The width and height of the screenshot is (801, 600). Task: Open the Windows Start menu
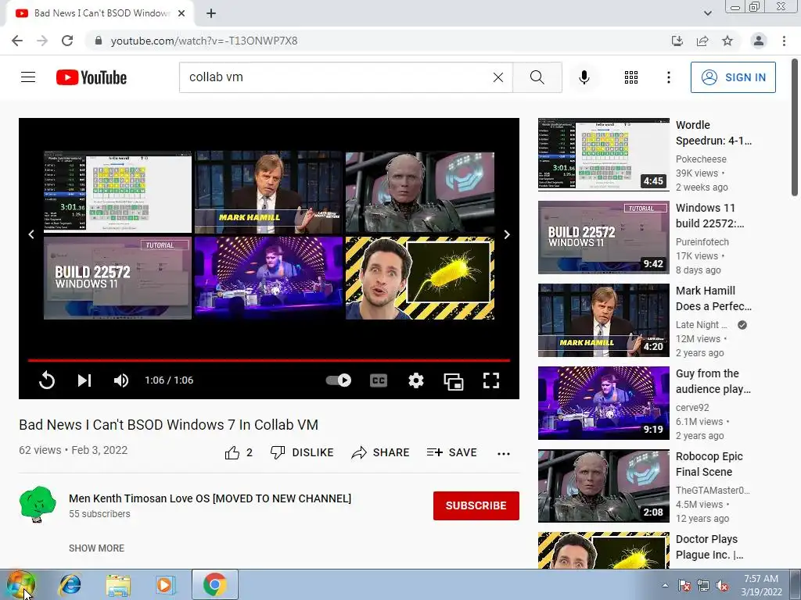coord(21,584)
